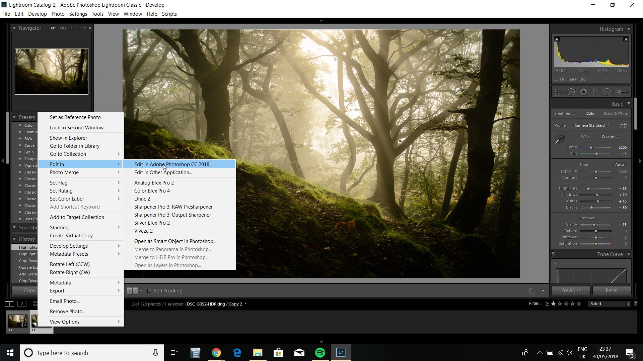Choose Edit in Adobe Photoshop CC 2018
The image size is (643, 361).
tap(173, 164)
